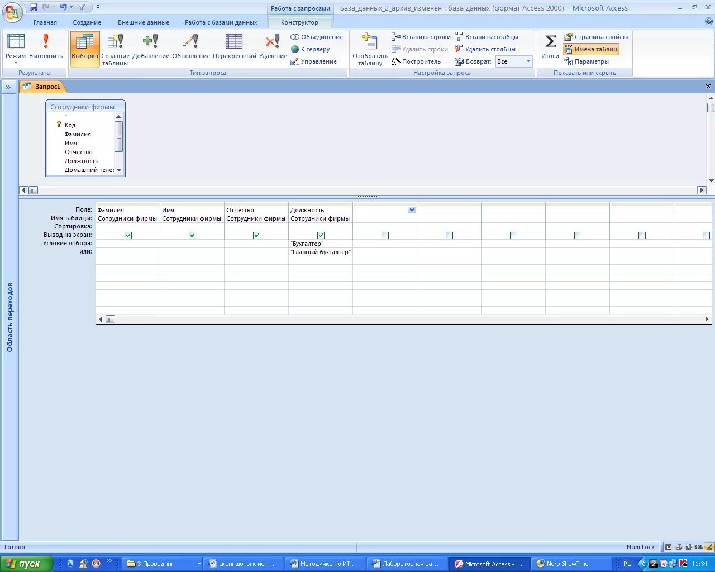Save via quick access toolbar icon
The image size is (715, 572).
tap(34, 7)
